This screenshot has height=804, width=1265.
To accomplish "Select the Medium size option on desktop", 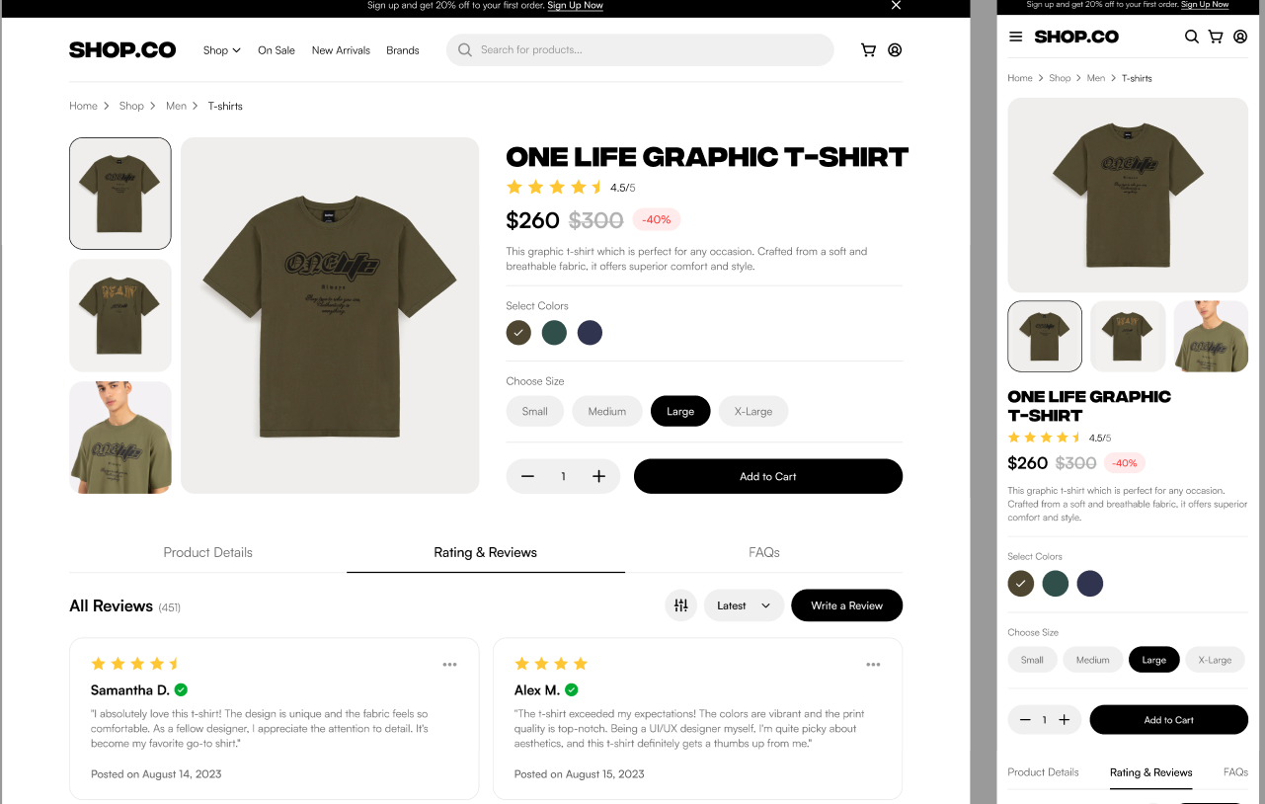I will (x=606, y=411).
